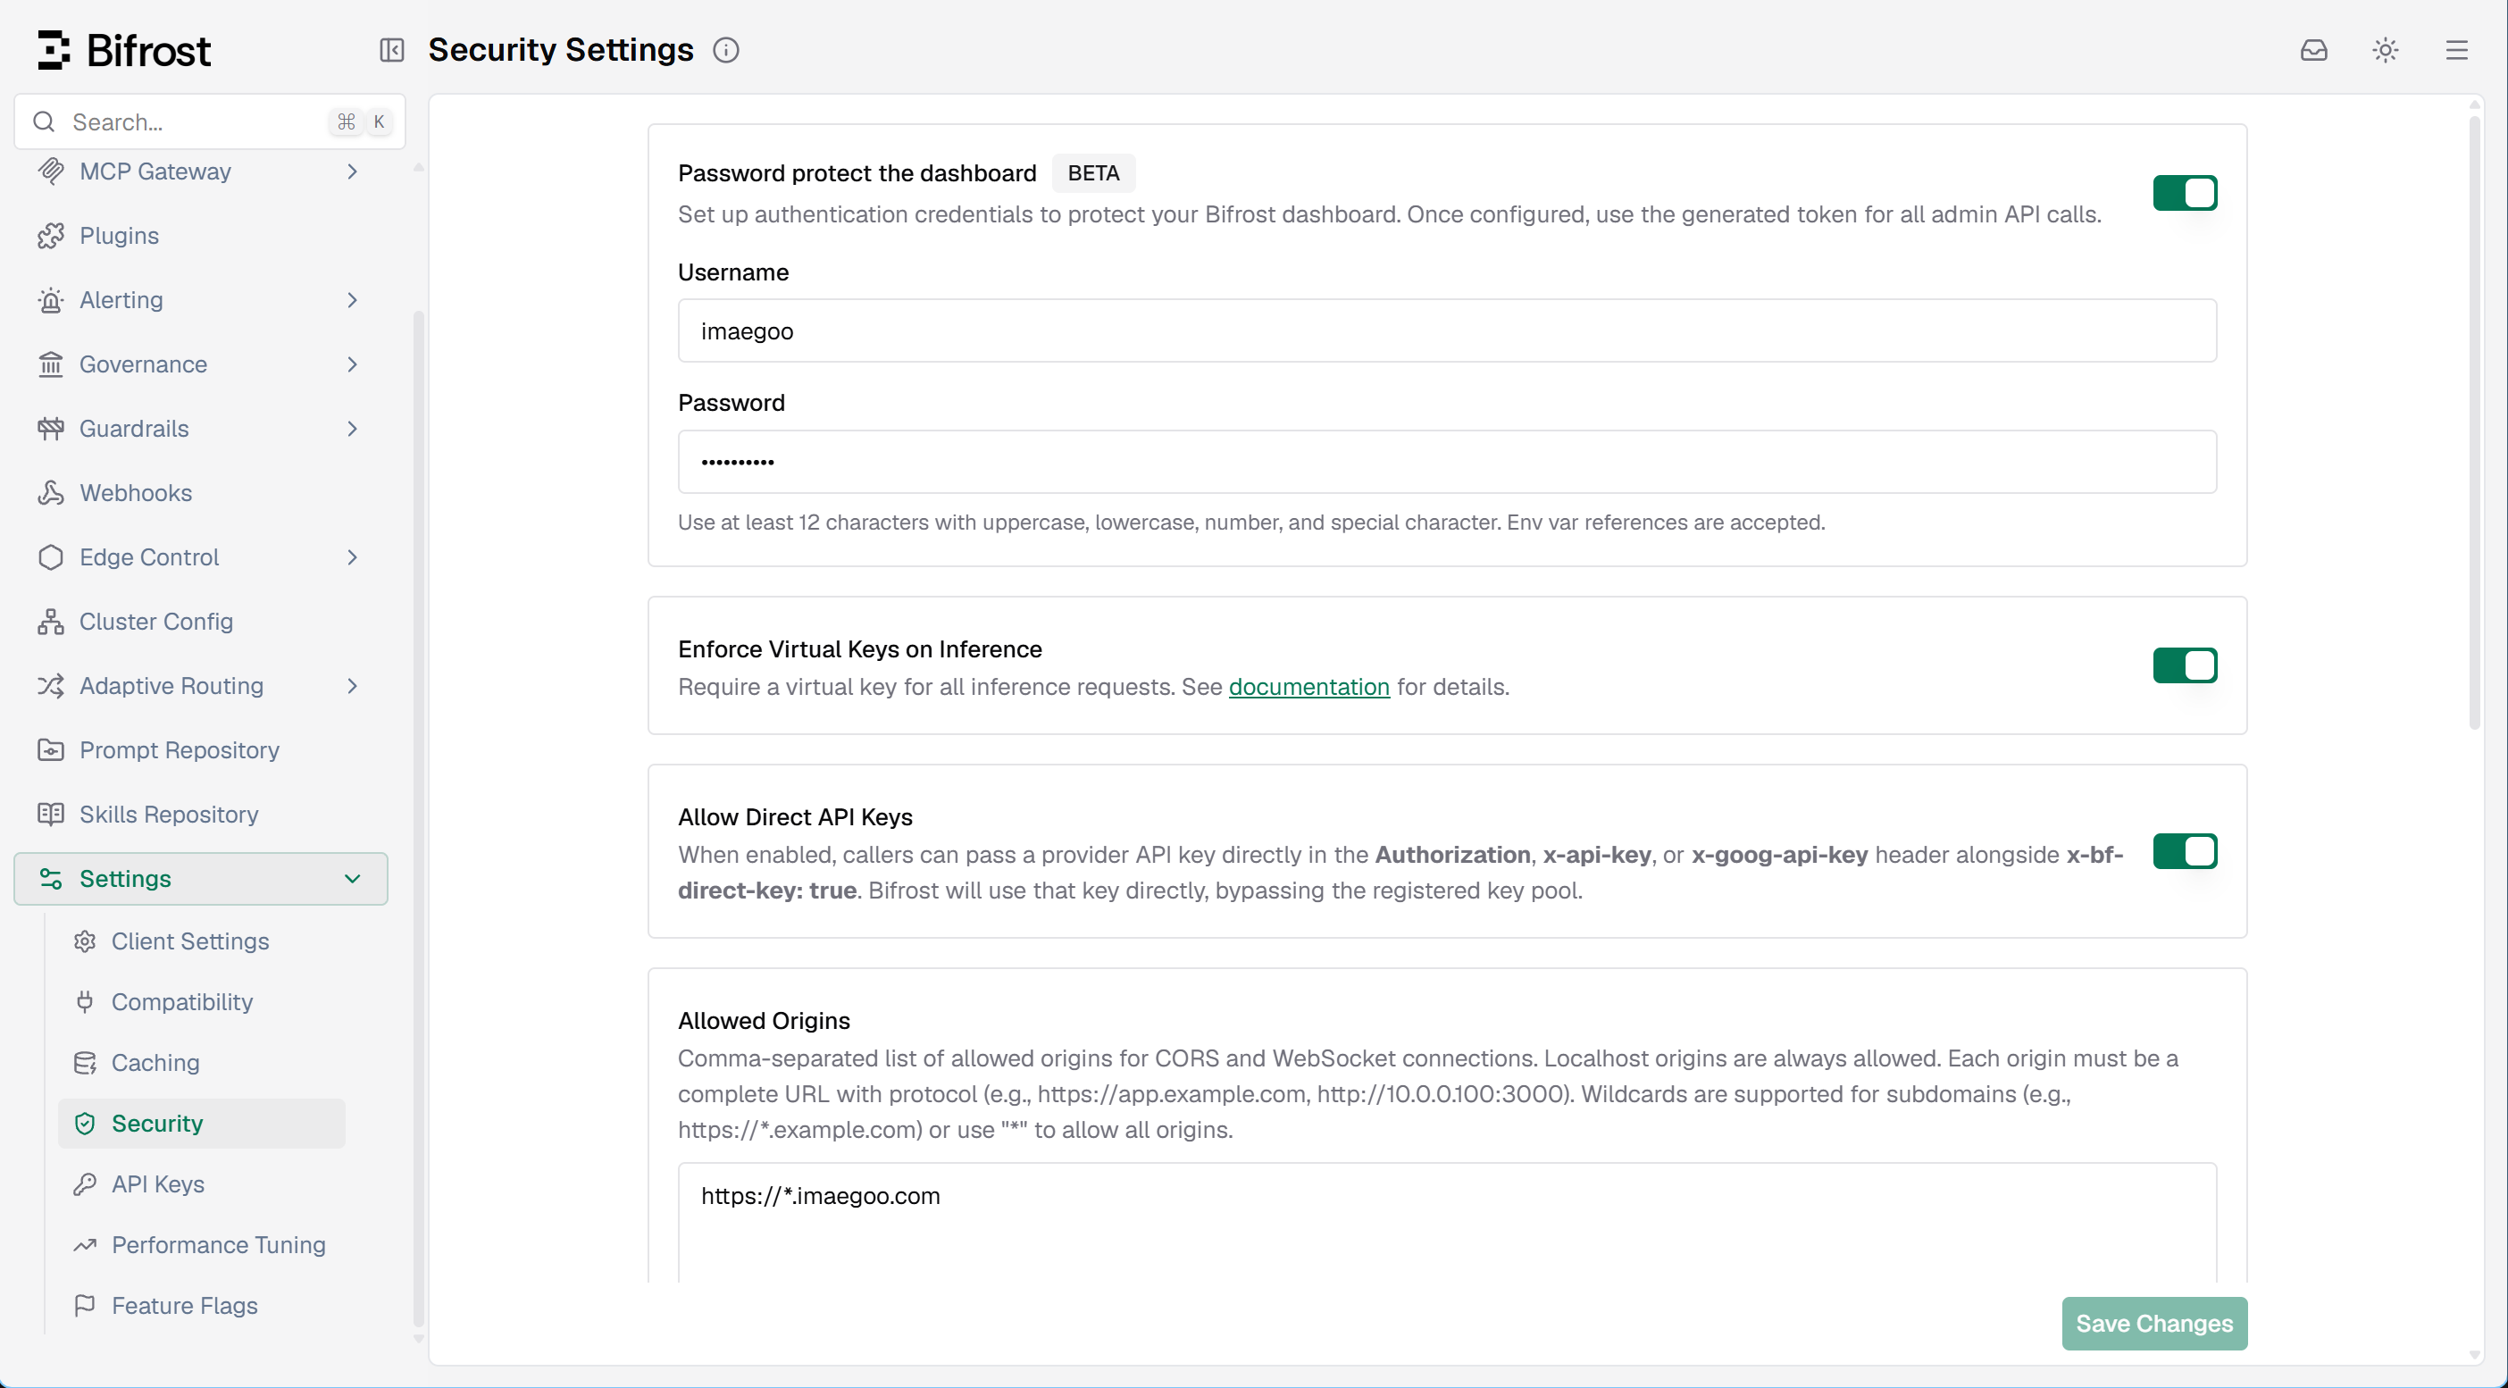Click the Compatibility plug icon

coord(85,1001)
